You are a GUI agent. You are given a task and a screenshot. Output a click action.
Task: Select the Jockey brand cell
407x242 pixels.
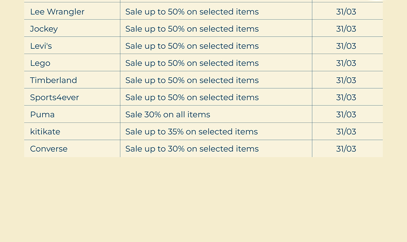(44, 29)
